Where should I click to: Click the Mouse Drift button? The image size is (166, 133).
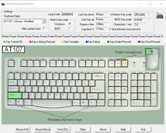click(22, 129)
